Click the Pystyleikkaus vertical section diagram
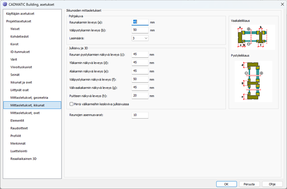 (x=252, y=81)
